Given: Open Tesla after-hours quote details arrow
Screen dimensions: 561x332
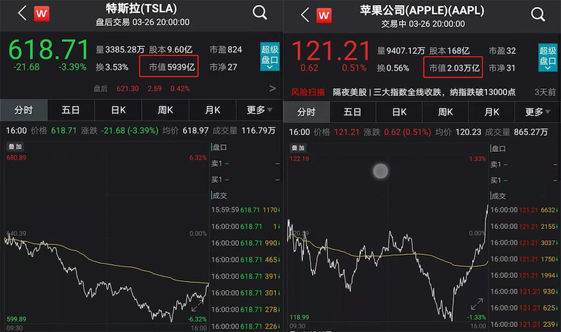Looking at the screenshot, I should pos(272,88).
